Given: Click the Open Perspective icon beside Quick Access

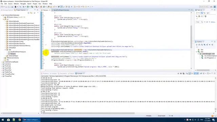Looking at the screenshot, I should 211,7.
